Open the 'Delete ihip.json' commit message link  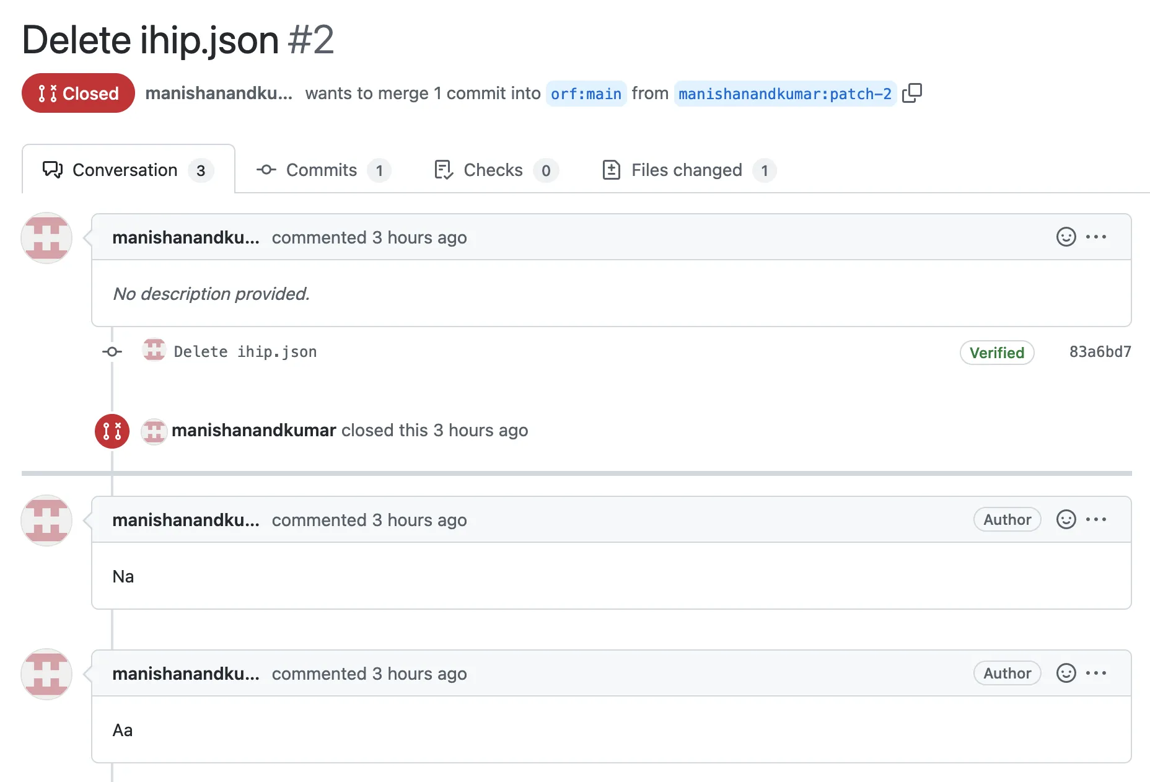[x=245, y=352]
